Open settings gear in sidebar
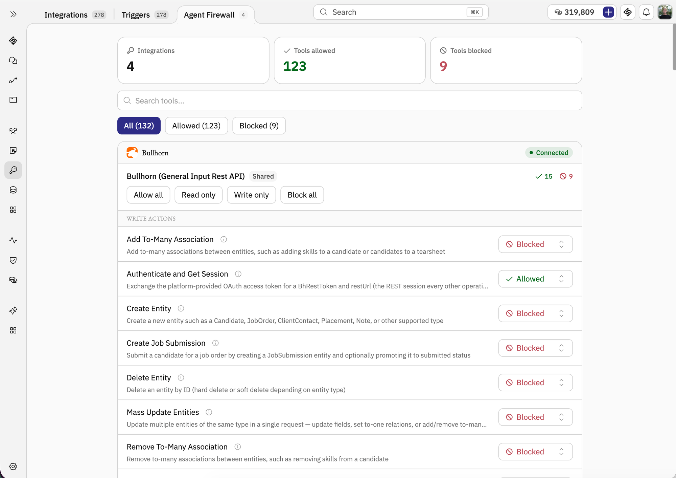676x478 pixels. (13, 466)
